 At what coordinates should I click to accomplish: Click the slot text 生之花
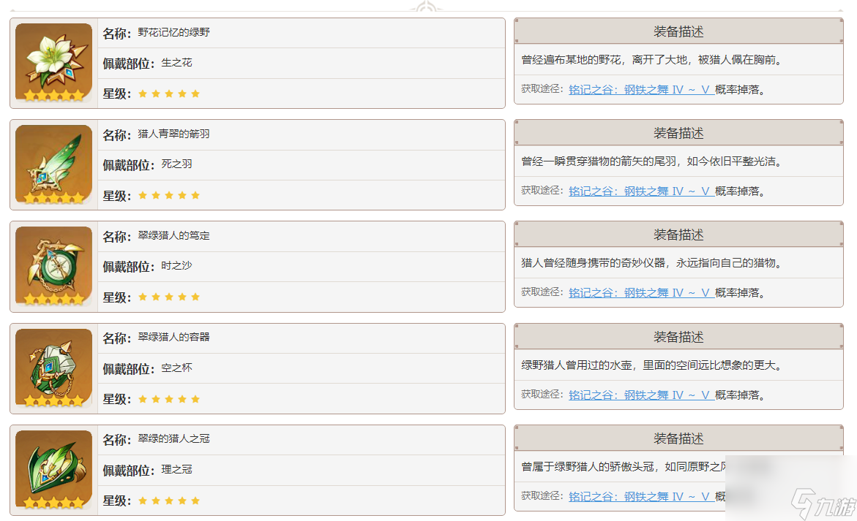point(176,63)
